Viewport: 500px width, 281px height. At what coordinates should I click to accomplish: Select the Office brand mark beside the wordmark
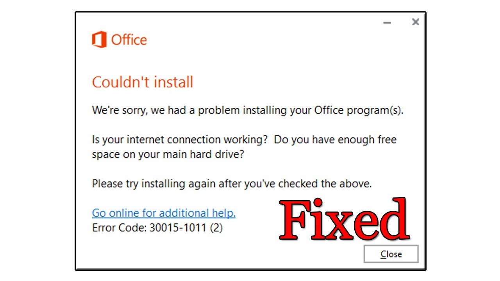tap(99, 39)
